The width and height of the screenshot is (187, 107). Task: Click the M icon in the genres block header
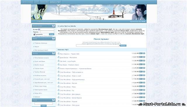(53, 53)
